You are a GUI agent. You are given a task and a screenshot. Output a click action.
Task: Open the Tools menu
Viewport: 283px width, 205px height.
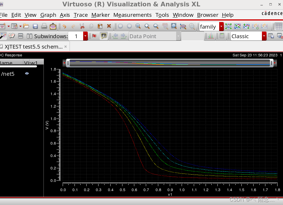click(162, 15)
